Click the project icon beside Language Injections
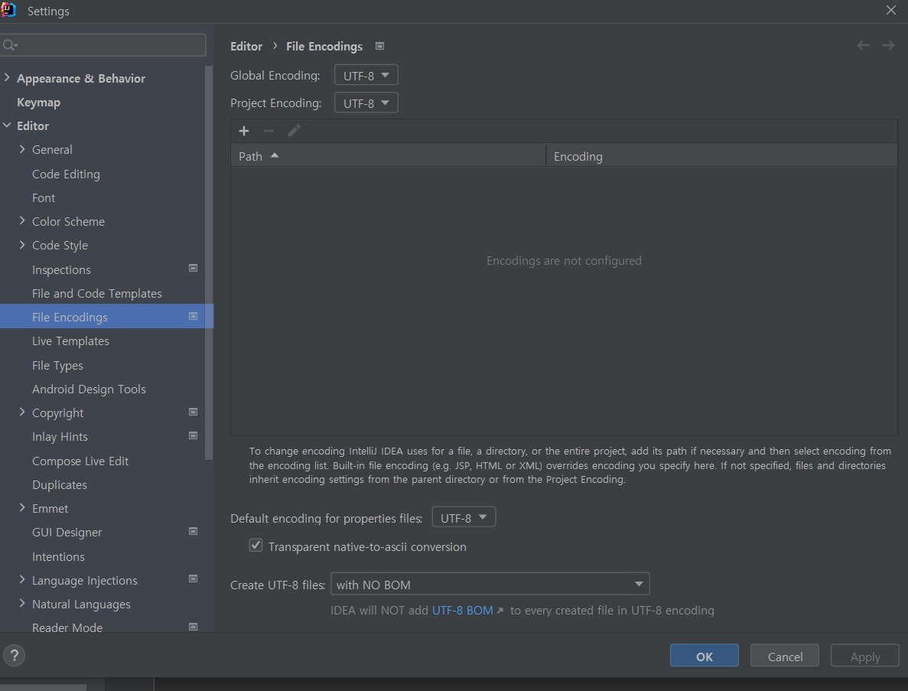 (x=194, y=579)
